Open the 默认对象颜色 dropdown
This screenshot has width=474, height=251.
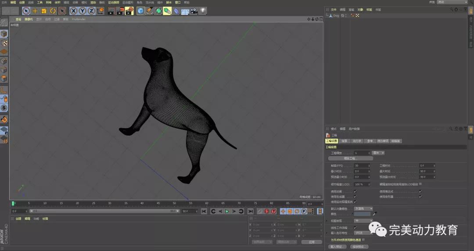363,208
